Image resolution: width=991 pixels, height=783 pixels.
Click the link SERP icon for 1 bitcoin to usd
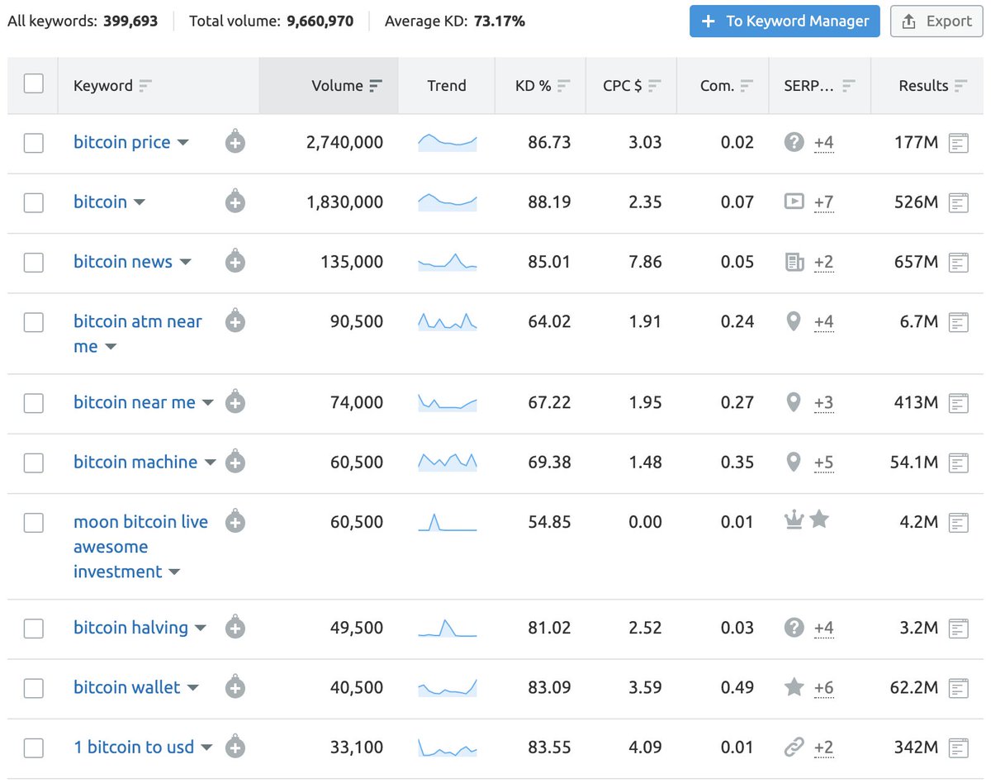pyautogui.click(x=794, y=747)
